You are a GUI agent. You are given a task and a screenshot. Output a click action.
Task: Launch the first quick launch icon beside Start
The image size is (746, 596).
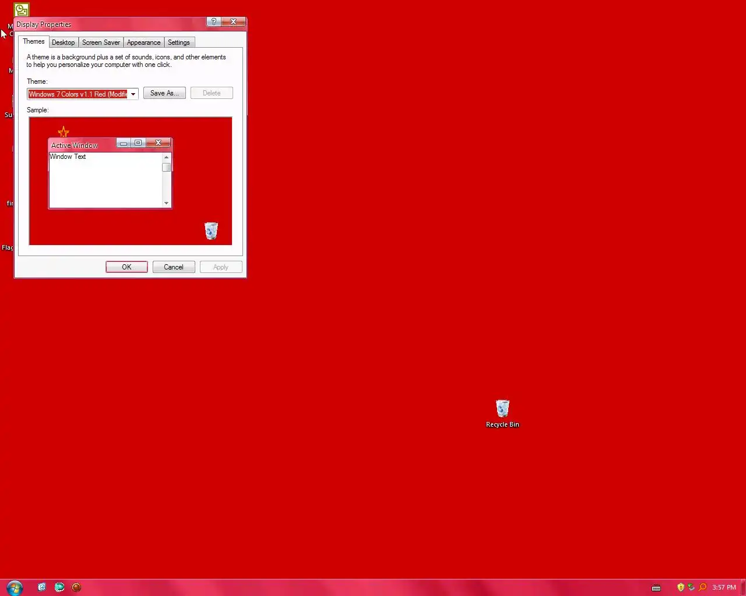coord(42,587)
